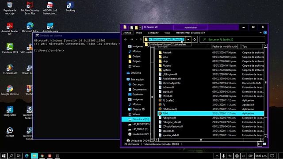283x159 pixels.
Task: Open notification center in taskbar
Action: coord(272,156)
